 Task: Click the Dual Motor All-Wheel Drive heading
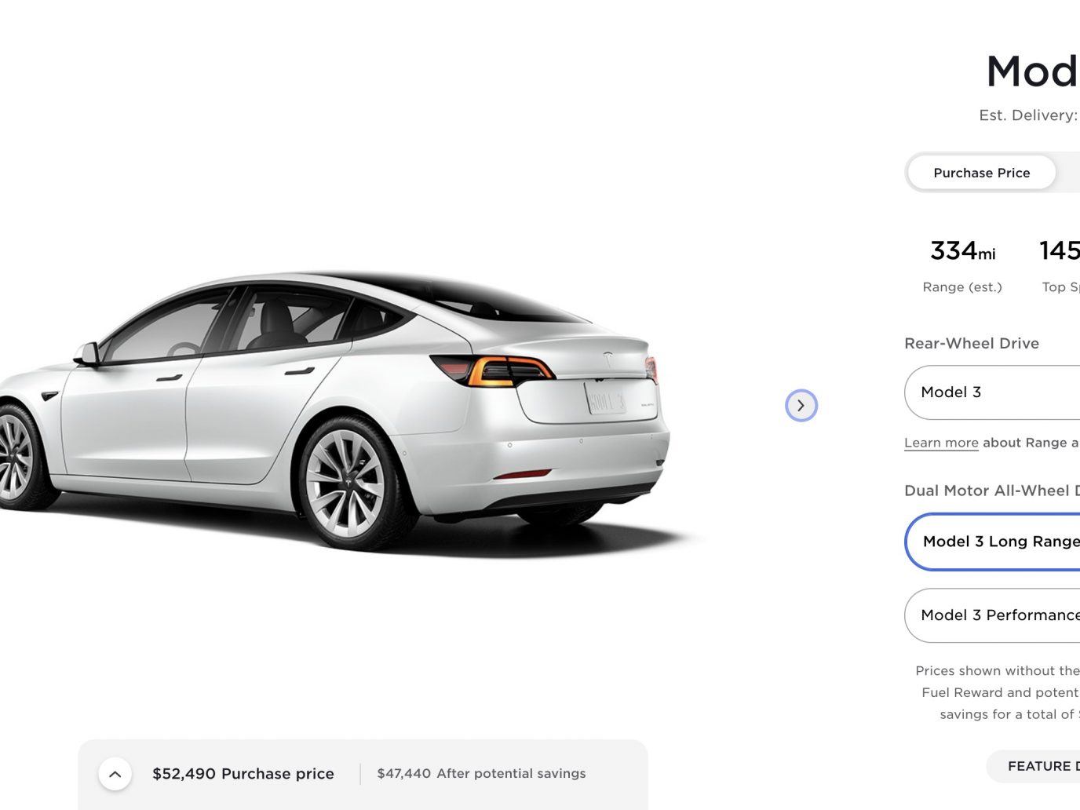(x=992, y=491)
